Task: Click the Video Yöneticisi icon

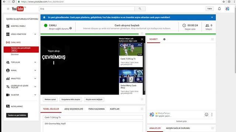Action: point(8,34)
